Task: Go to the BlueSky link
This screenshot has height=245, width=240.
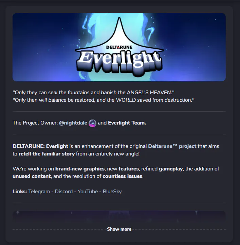Action: [112, 192]
